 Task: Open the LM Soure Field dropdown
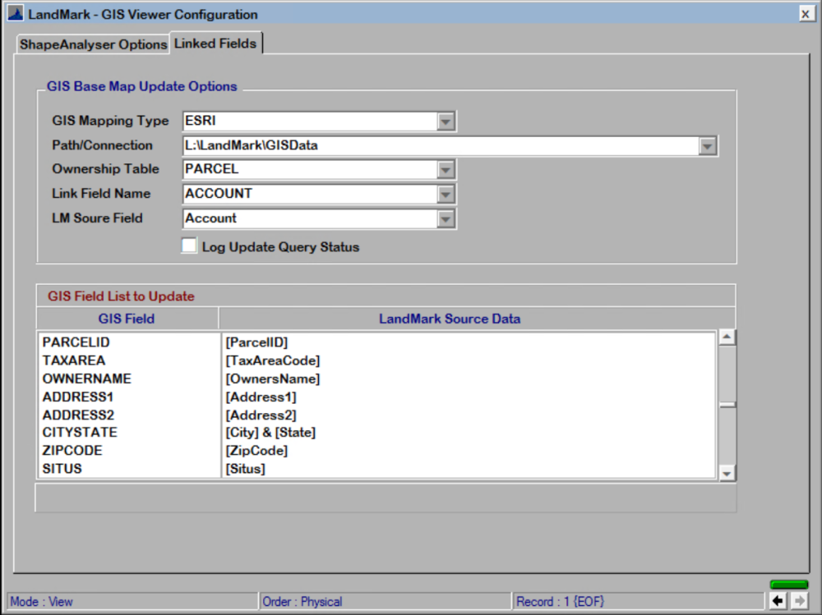446,219
